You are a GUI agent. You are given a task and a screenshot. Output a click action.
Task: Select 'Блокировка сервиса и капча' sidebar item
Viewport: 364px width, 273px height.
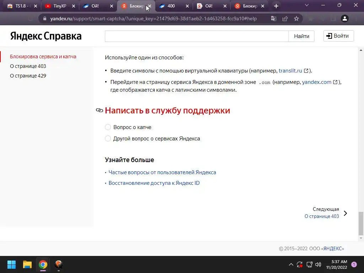point(43,57)
